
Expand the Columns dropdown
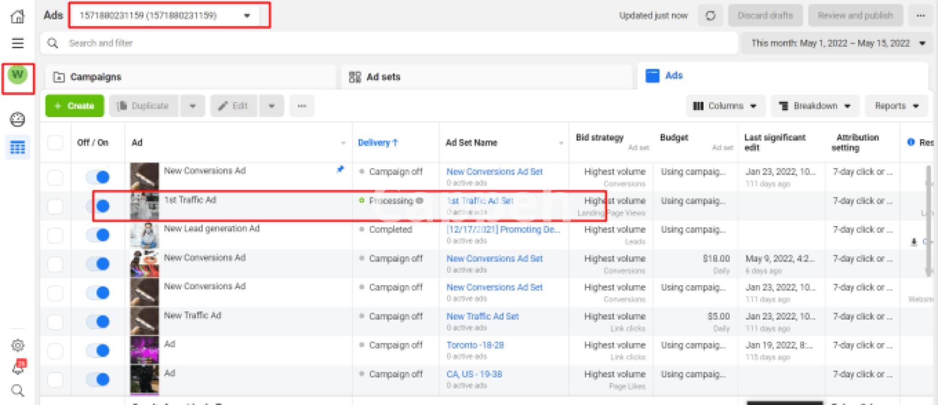coord(725,106)
